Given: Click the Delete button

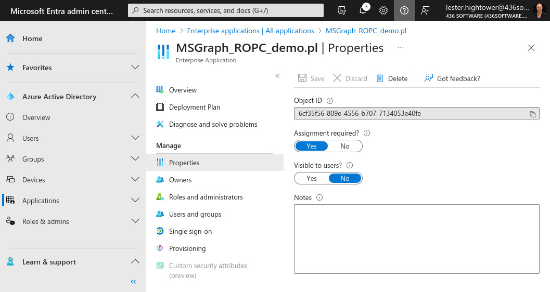Looking at the screenshot, I should (x=392, y=78).
